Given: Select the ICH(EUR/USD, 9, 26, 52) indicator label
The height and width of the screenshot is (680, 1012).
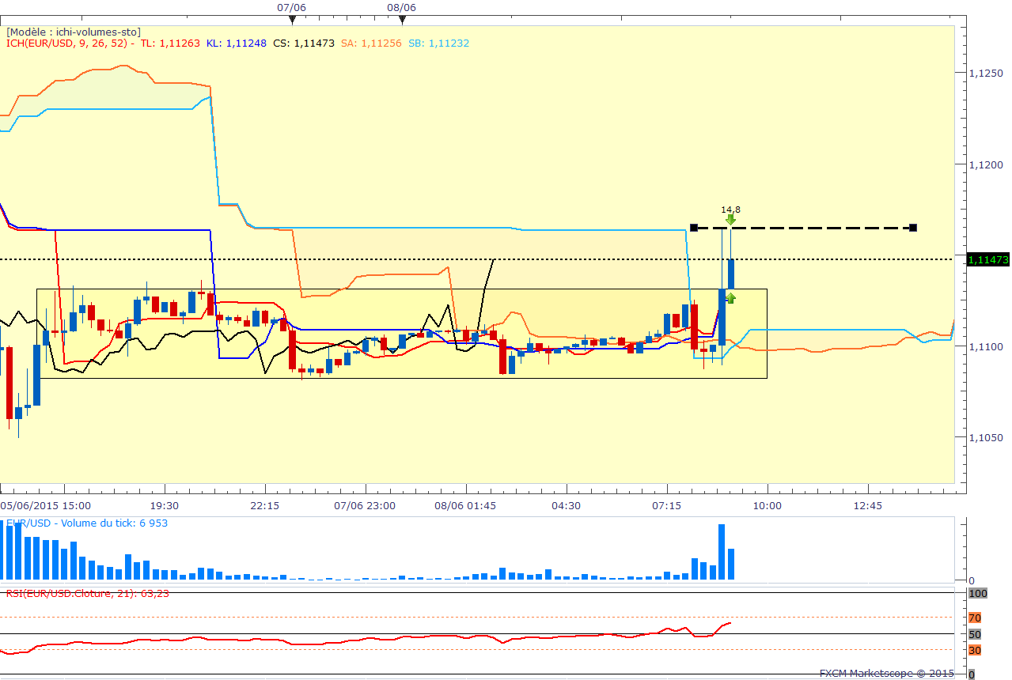Looking at the screenshot, I should (x=66, y=43).
